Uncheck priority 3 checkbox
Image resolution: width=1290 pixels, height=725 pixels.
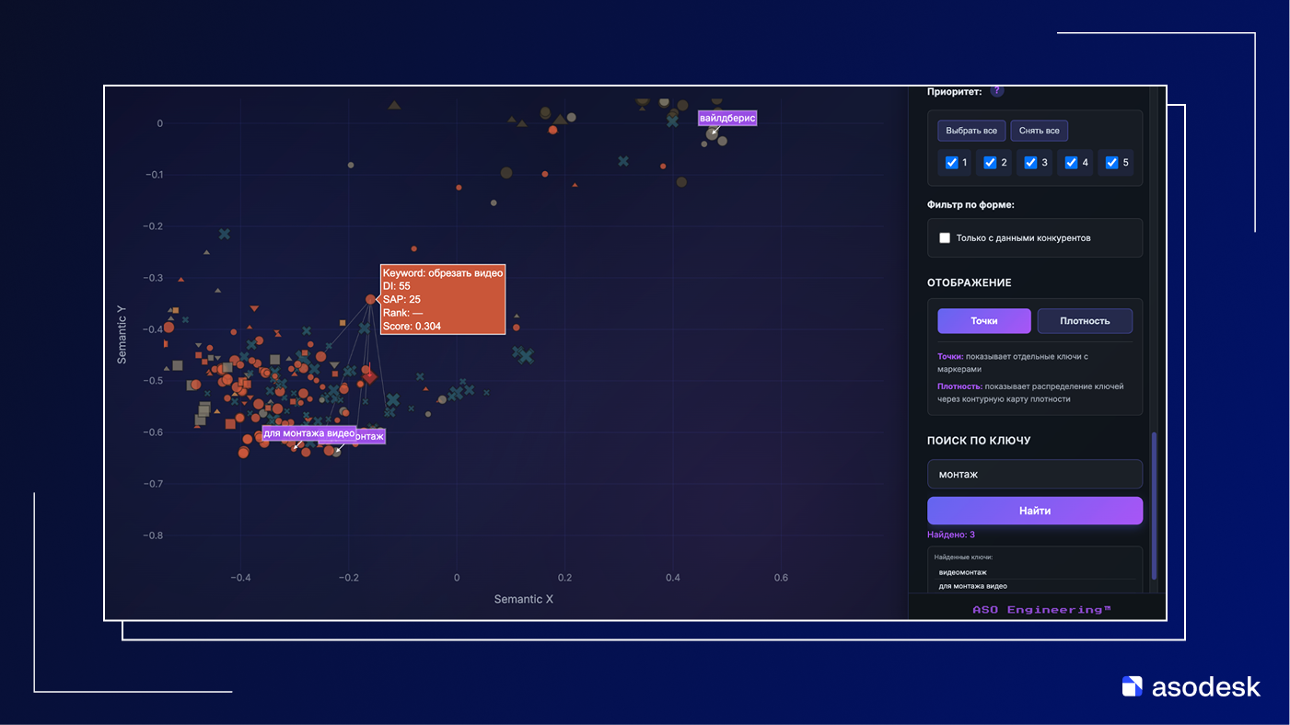coord(1031,163)
